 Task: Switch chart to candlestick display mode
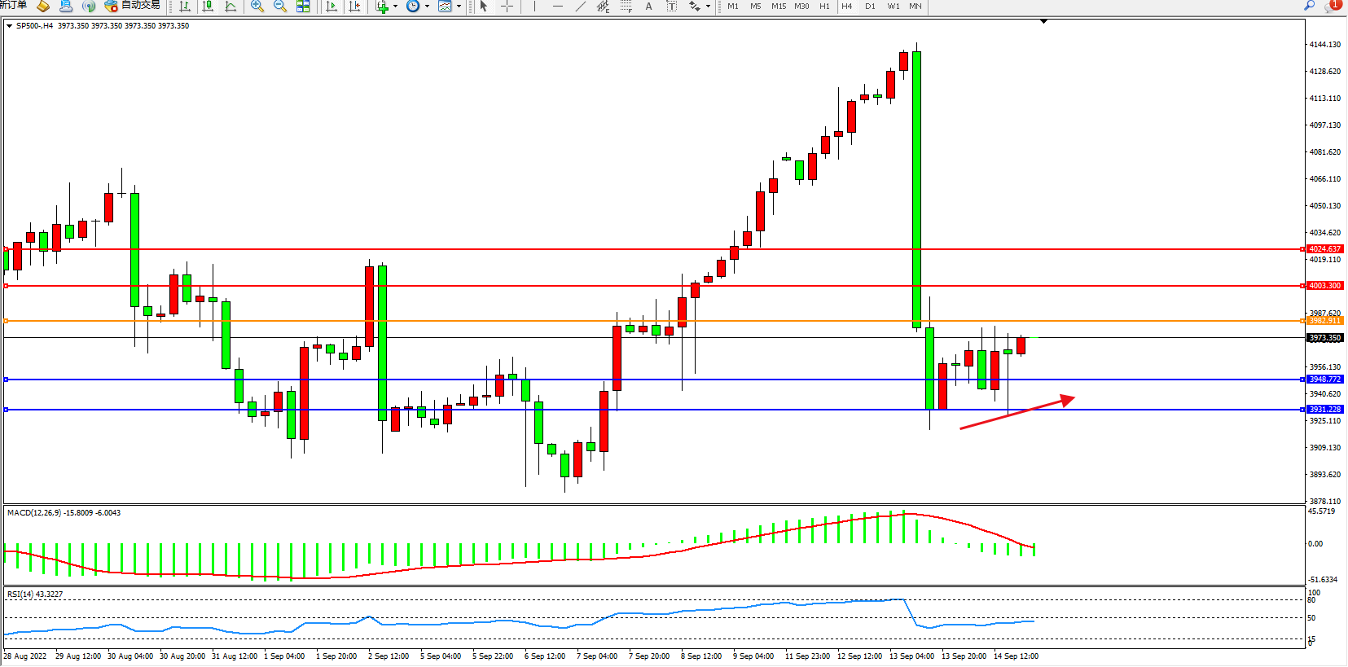tap(208, 7)
